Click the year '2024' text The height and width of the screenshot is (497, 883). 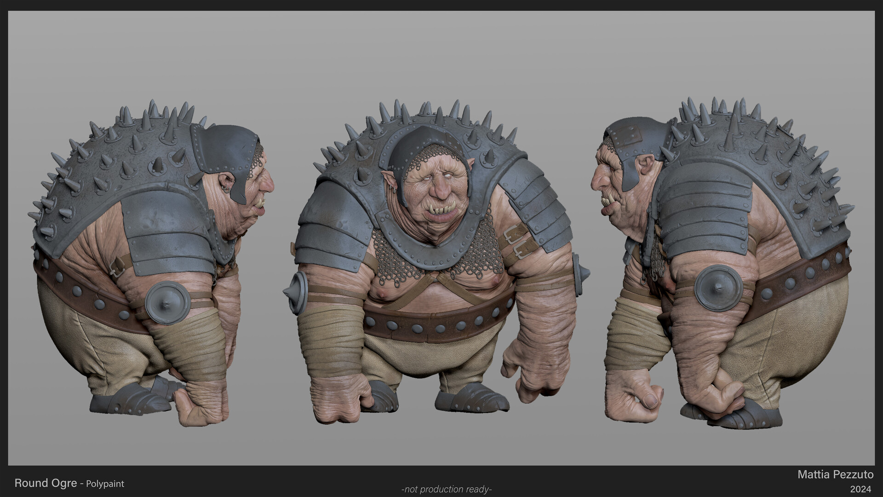tap(861, 489)
